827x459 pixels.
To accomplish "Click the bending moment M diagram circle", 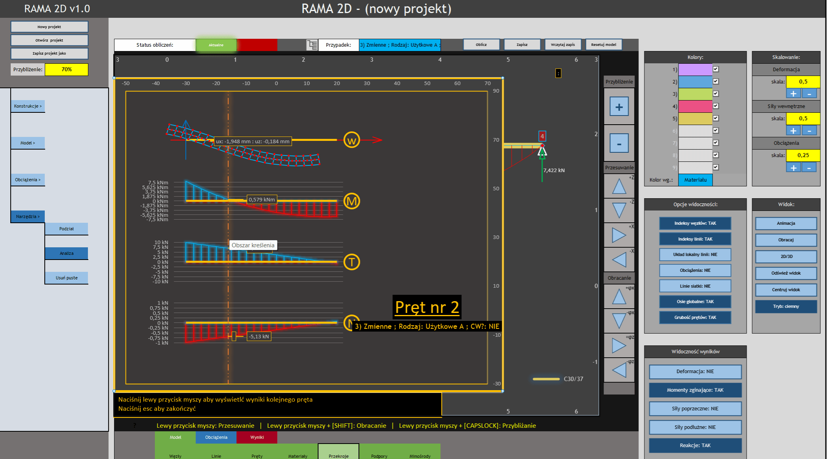I will point(351,201).
